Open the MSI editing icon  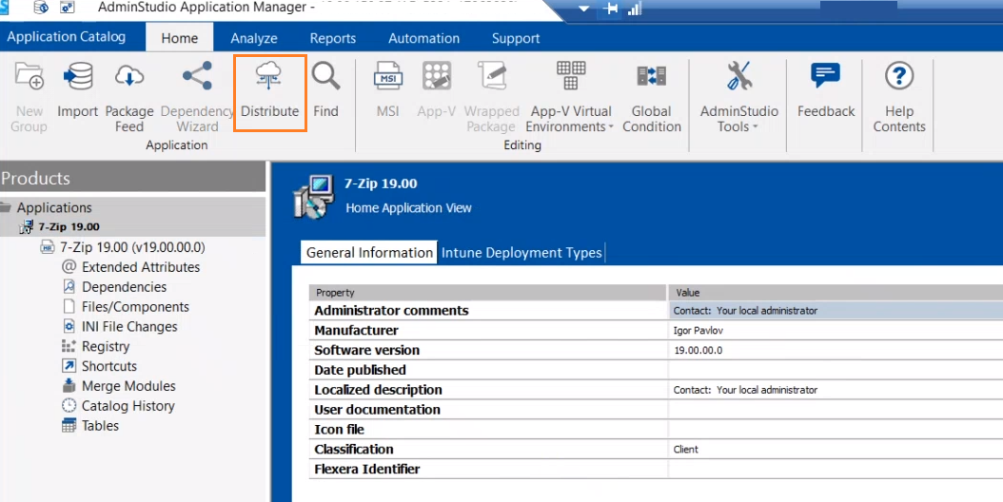point(387,76)
